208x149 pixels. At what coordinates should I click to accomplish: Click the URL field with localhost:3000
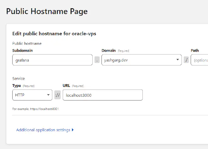[x=102, y=95]
